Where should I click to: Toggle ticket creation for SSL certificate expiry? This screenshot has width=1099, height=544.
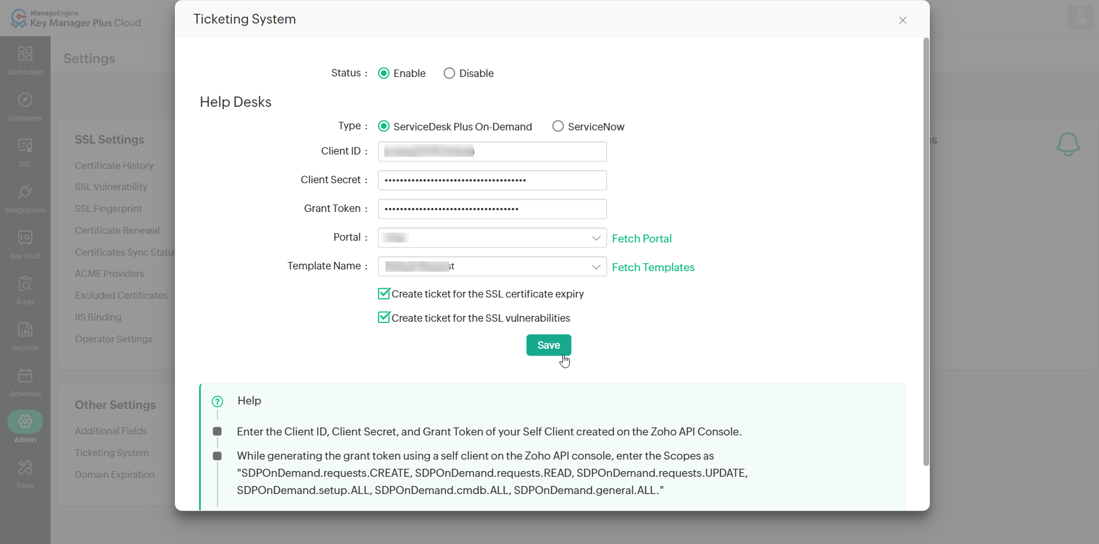384,294
